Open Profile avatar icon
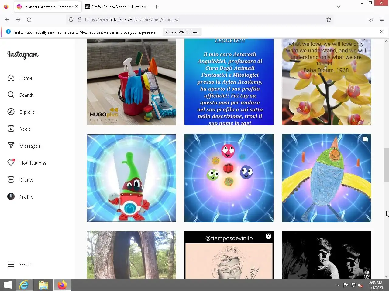Viewport: 389px width, 291px height. [x=11, y=197]
